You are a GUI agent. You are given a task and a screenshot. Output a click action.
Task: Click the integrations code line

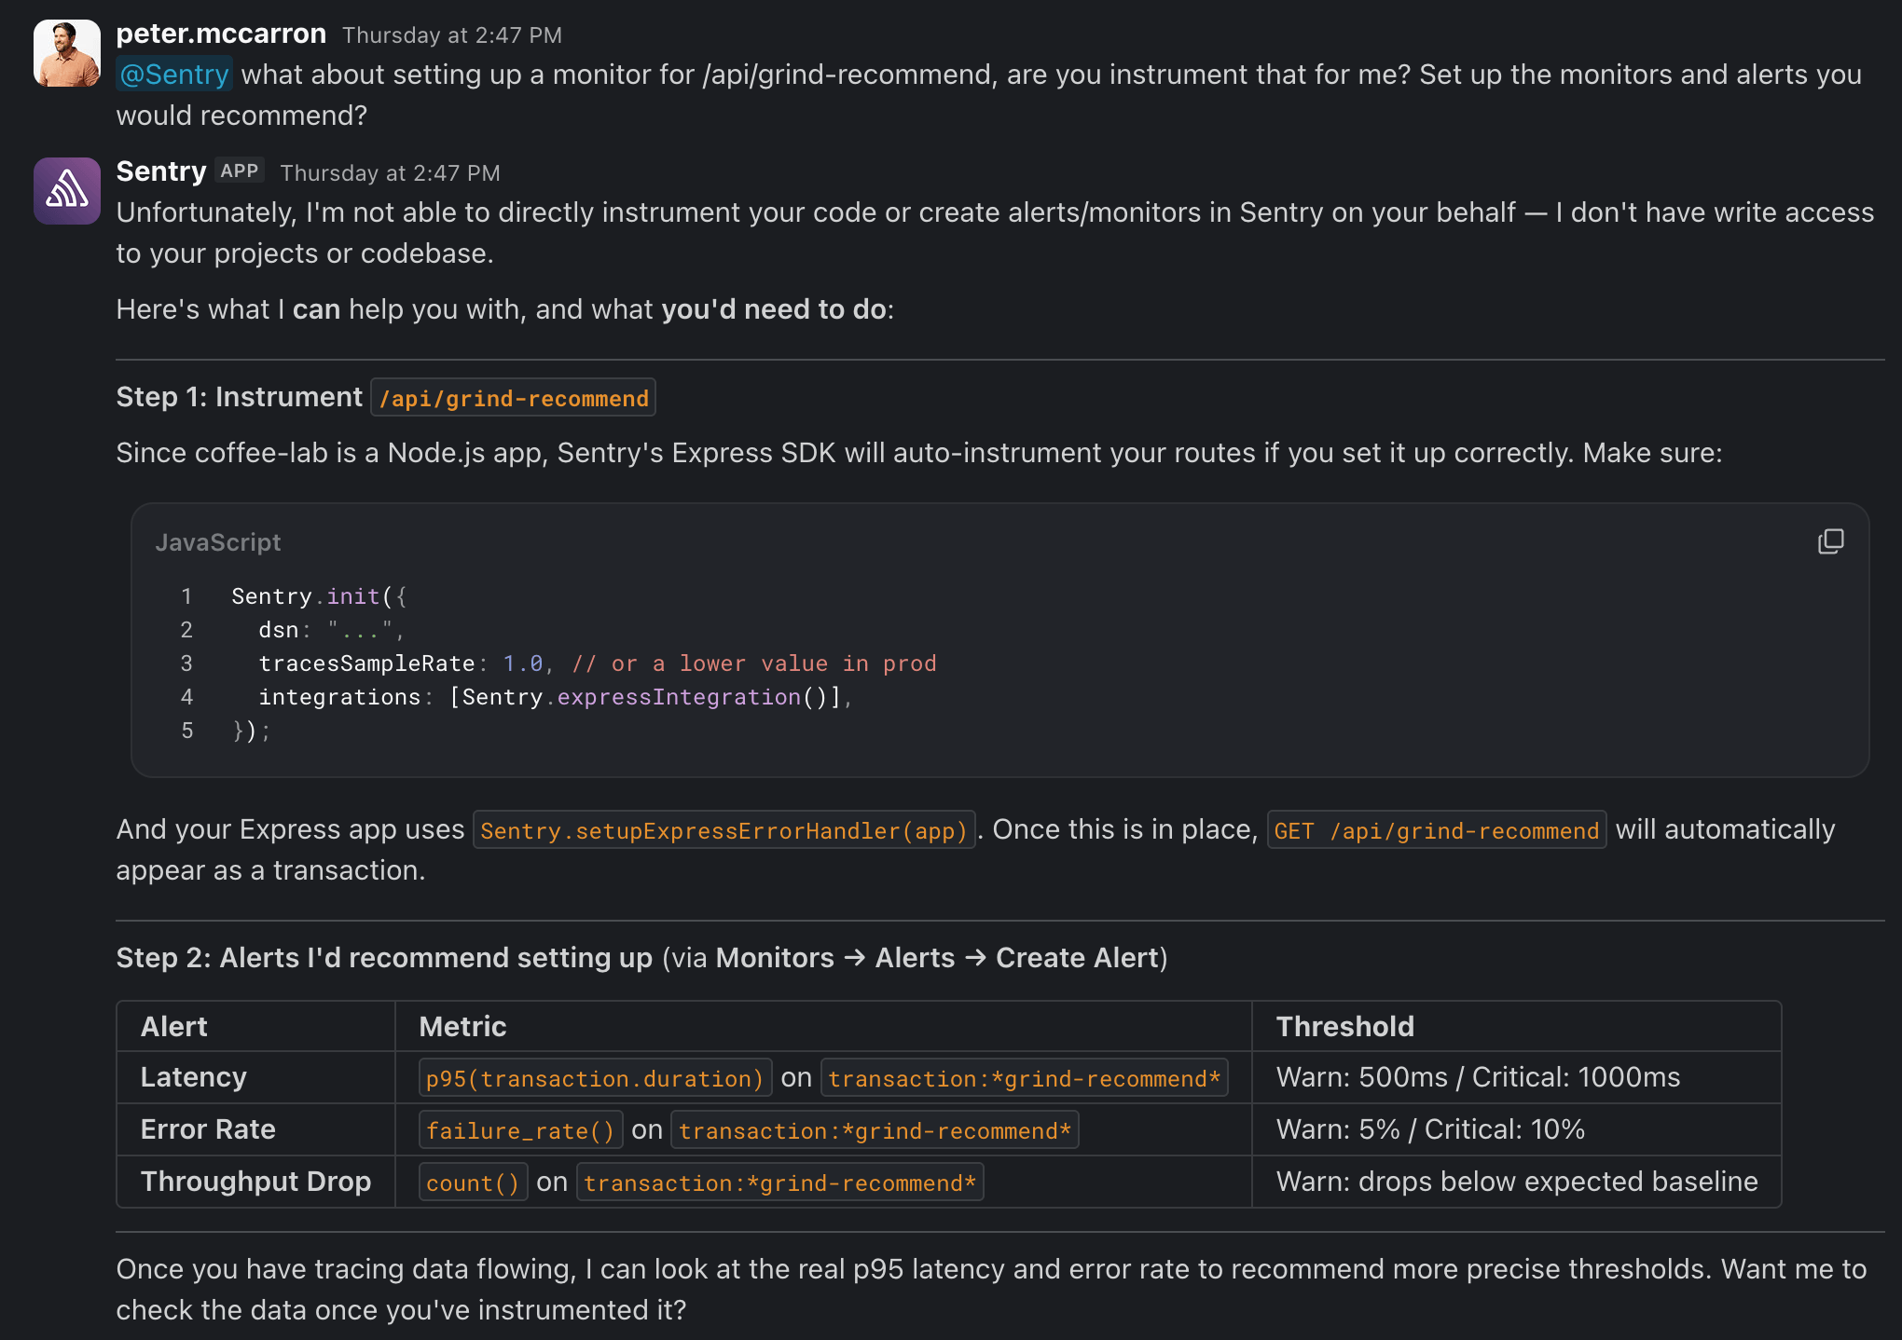(556, 697)
